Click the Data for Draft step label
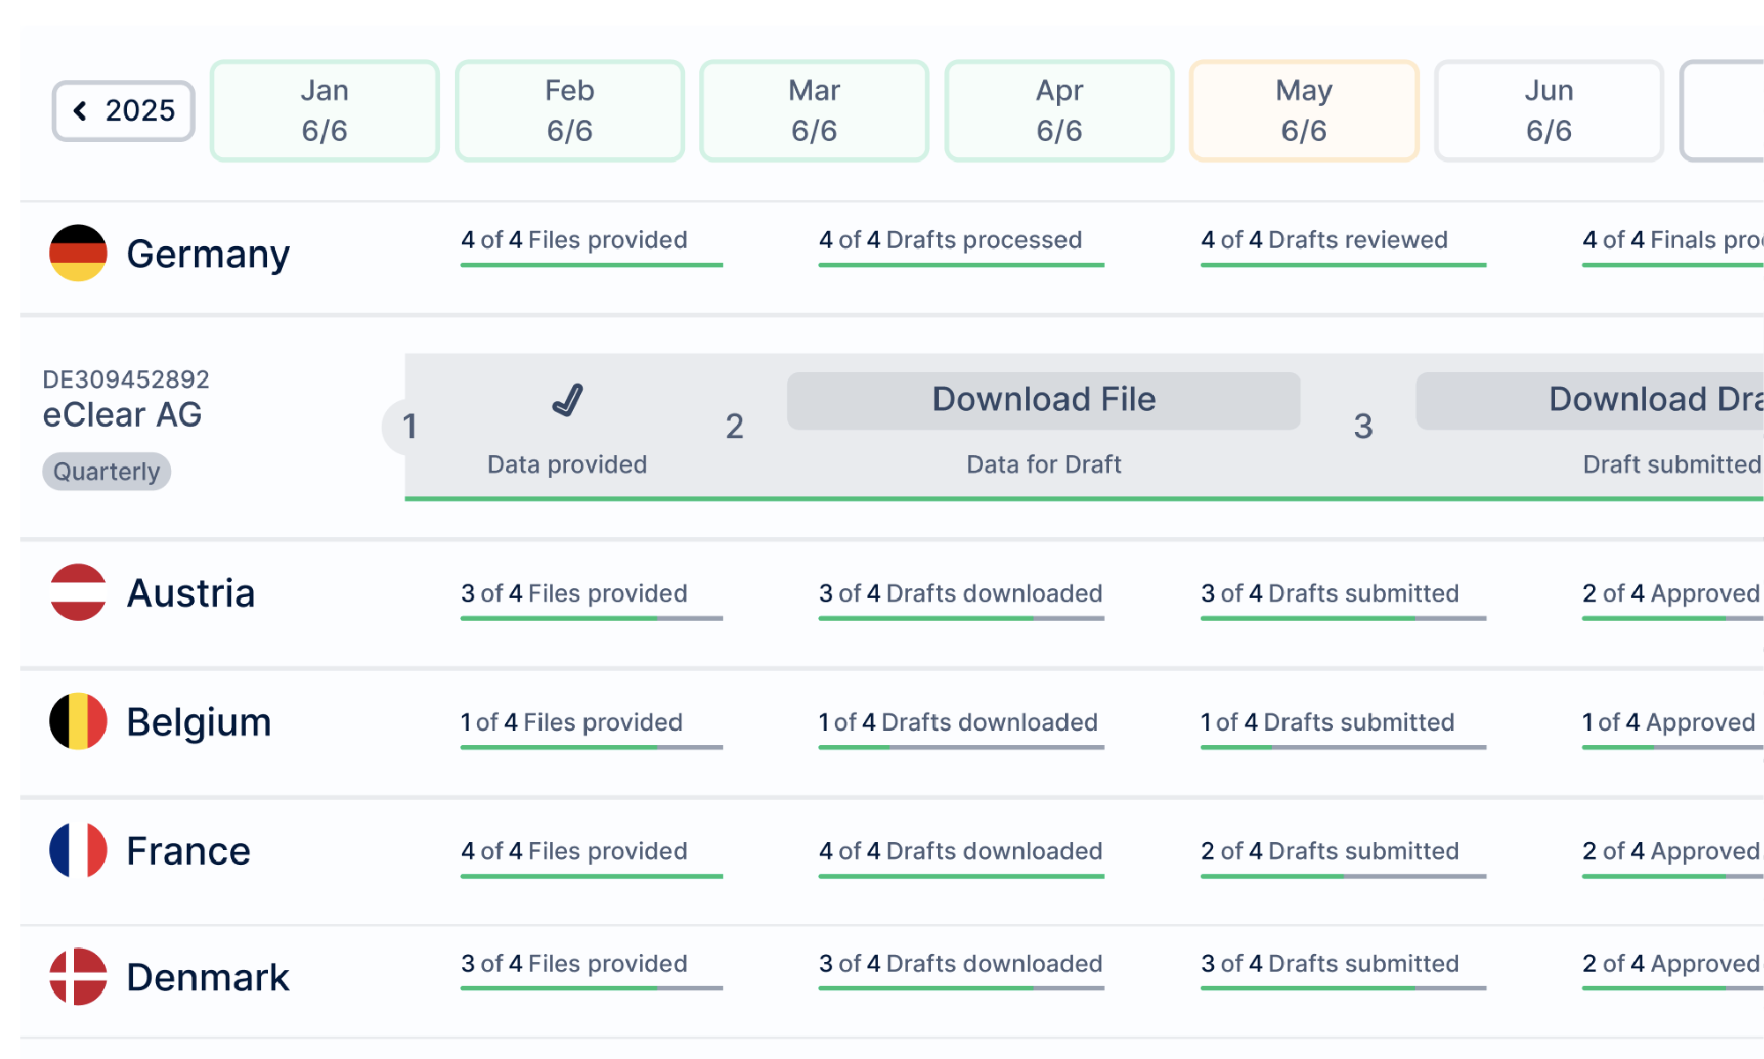The height and width of the screenshot is (1059, 1764). pos(1044,465)
